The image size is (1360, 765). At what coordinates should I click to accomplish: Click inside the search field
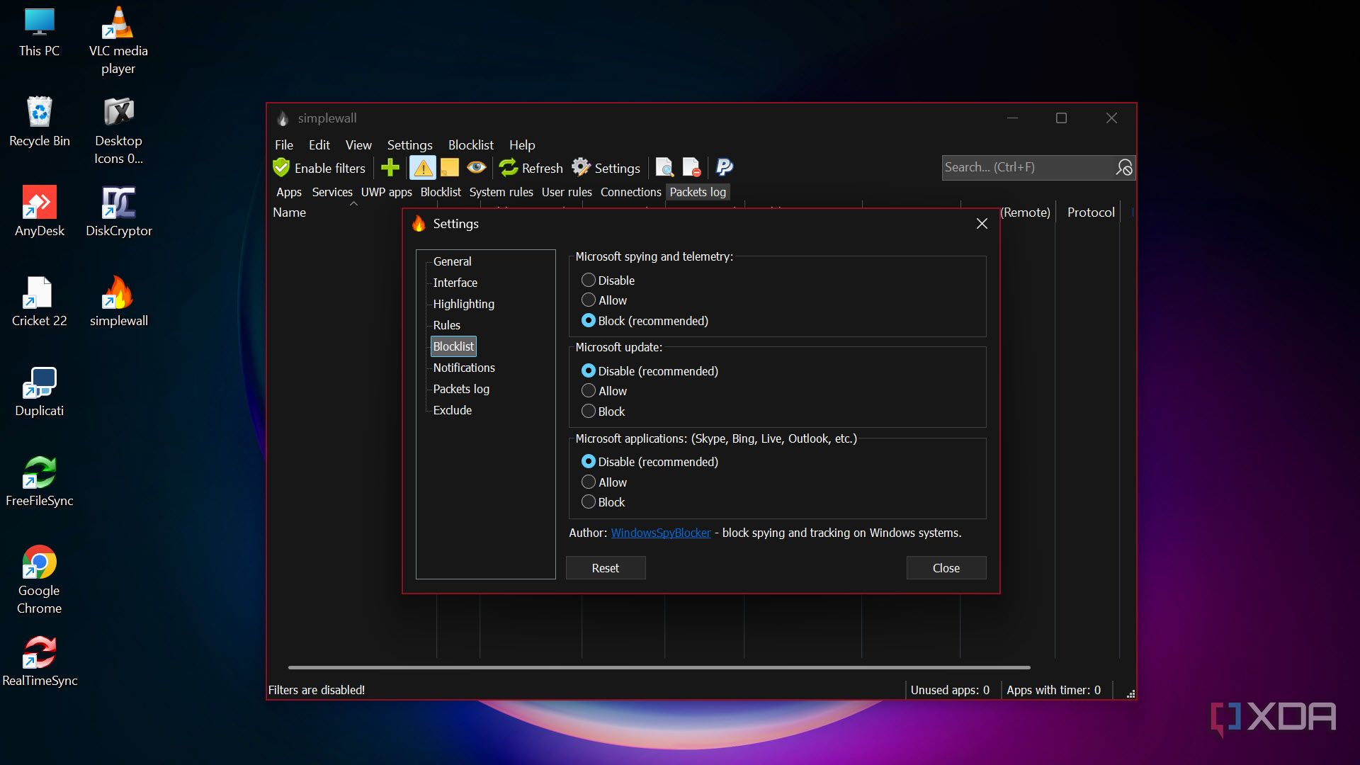pyautogui.click(x=1027, y=167)
